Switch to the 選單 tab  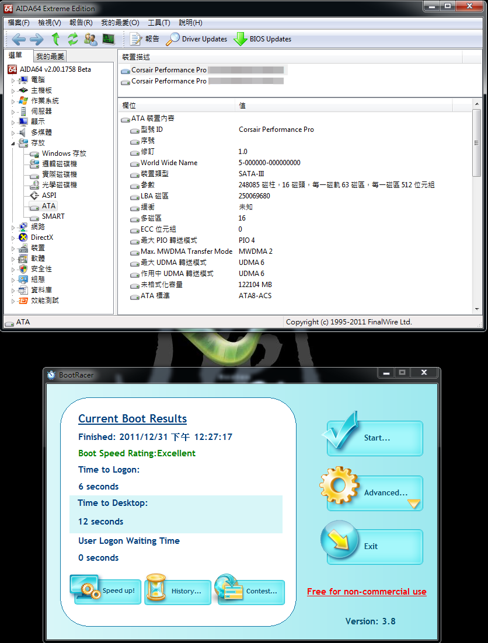(16, 55)
